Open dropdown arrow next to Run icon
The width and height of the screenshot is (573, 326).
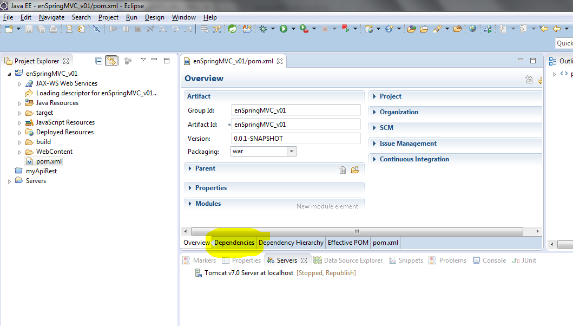pyautogui.click(x=293, y=29)
